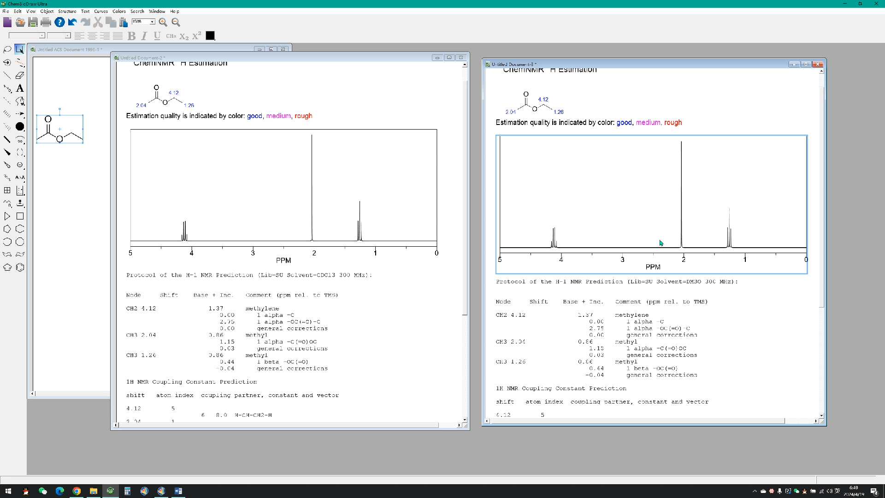Screen dimensions: 885x498
Task: Open the Structure menu
Action: point(67,11)
